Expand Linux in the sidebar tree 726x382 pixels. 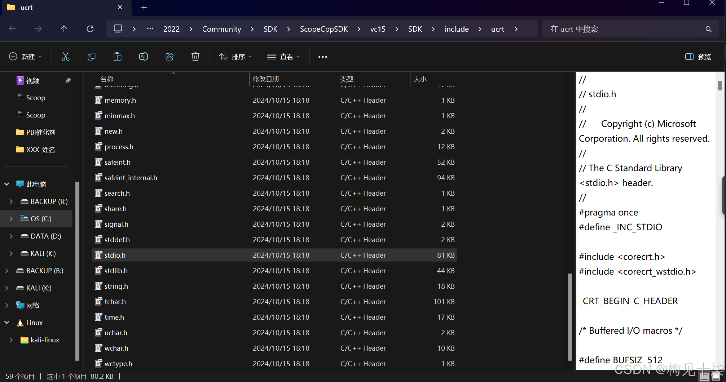point(6,323)
